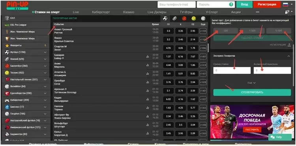The image size is (296, 146).
Task: Expand the Баскетбол (360) category
Action: pos(45,66)
